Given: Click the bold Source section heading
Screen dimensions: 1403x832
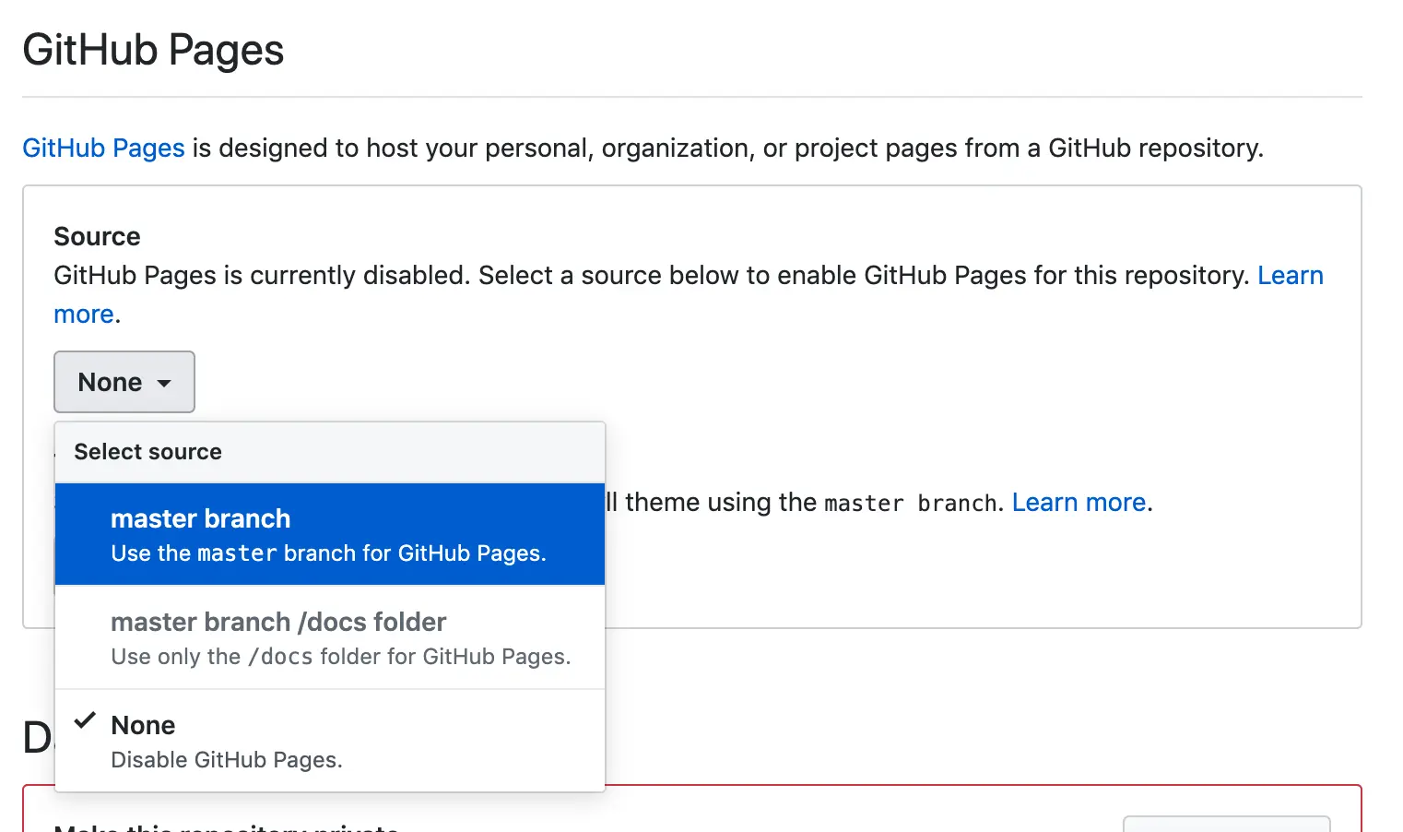Looking at the screenshot, I should point(97,236).
